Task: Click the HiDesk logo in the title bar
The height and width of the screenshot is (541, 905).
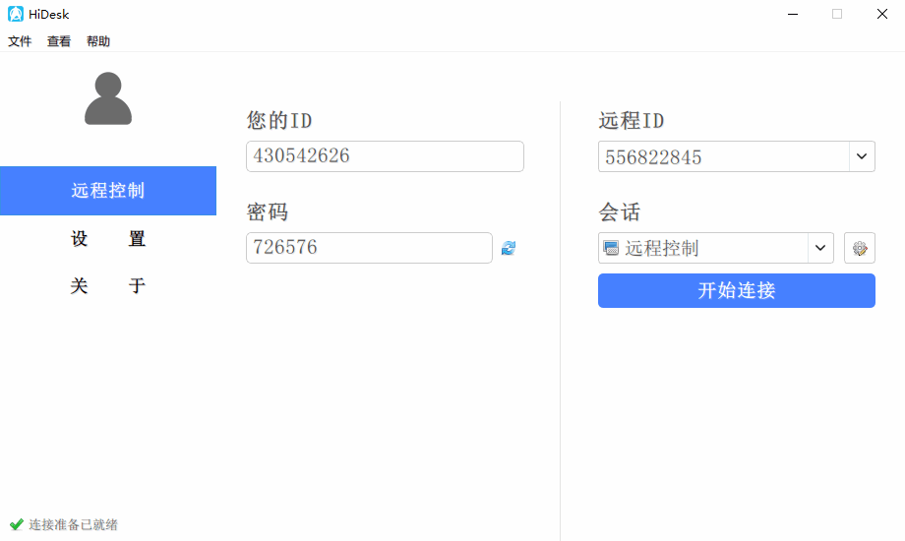Action: coord(16,14)
